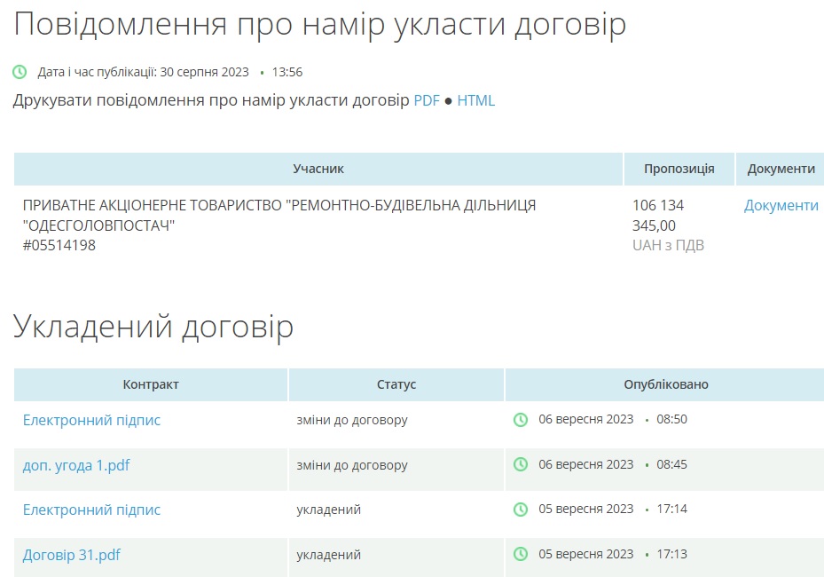The width and height of the screenshot is (824, 577).
Task: Click the heading Укладений договір
Action: pos(153,327)
